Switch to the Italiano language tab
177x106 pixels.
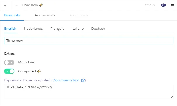[78, 29]
